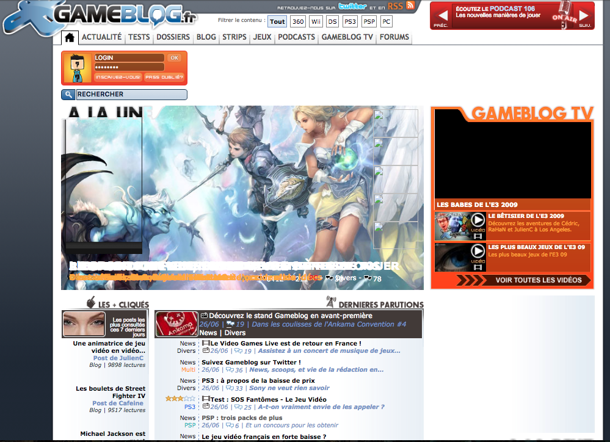This screenshot has height=442, width=610.
Task: Focus the password field
Action: (x=129, y=67)
